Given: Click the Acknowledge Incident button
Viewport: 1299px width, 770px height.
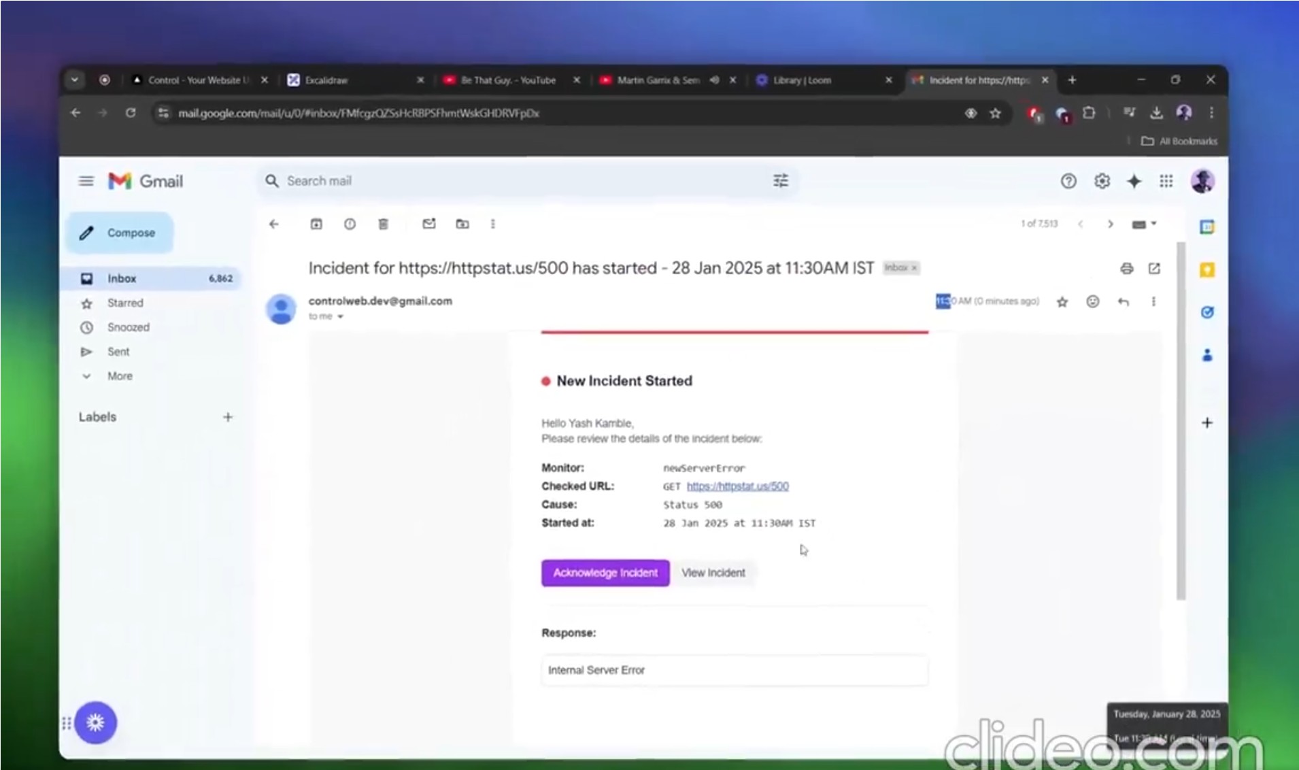Looking at the screenshot, I should (x=605, y=573).
